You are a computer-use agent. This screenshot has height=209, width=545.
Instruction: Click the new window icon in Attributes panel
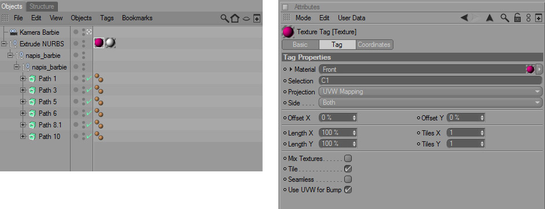[x=539, y=18]
